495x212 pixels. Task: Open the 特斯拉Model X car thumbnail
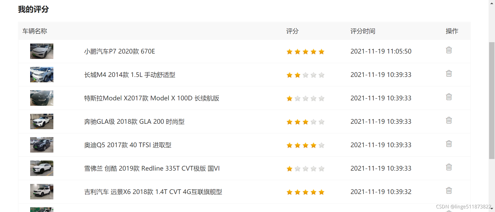pos(42,98)
